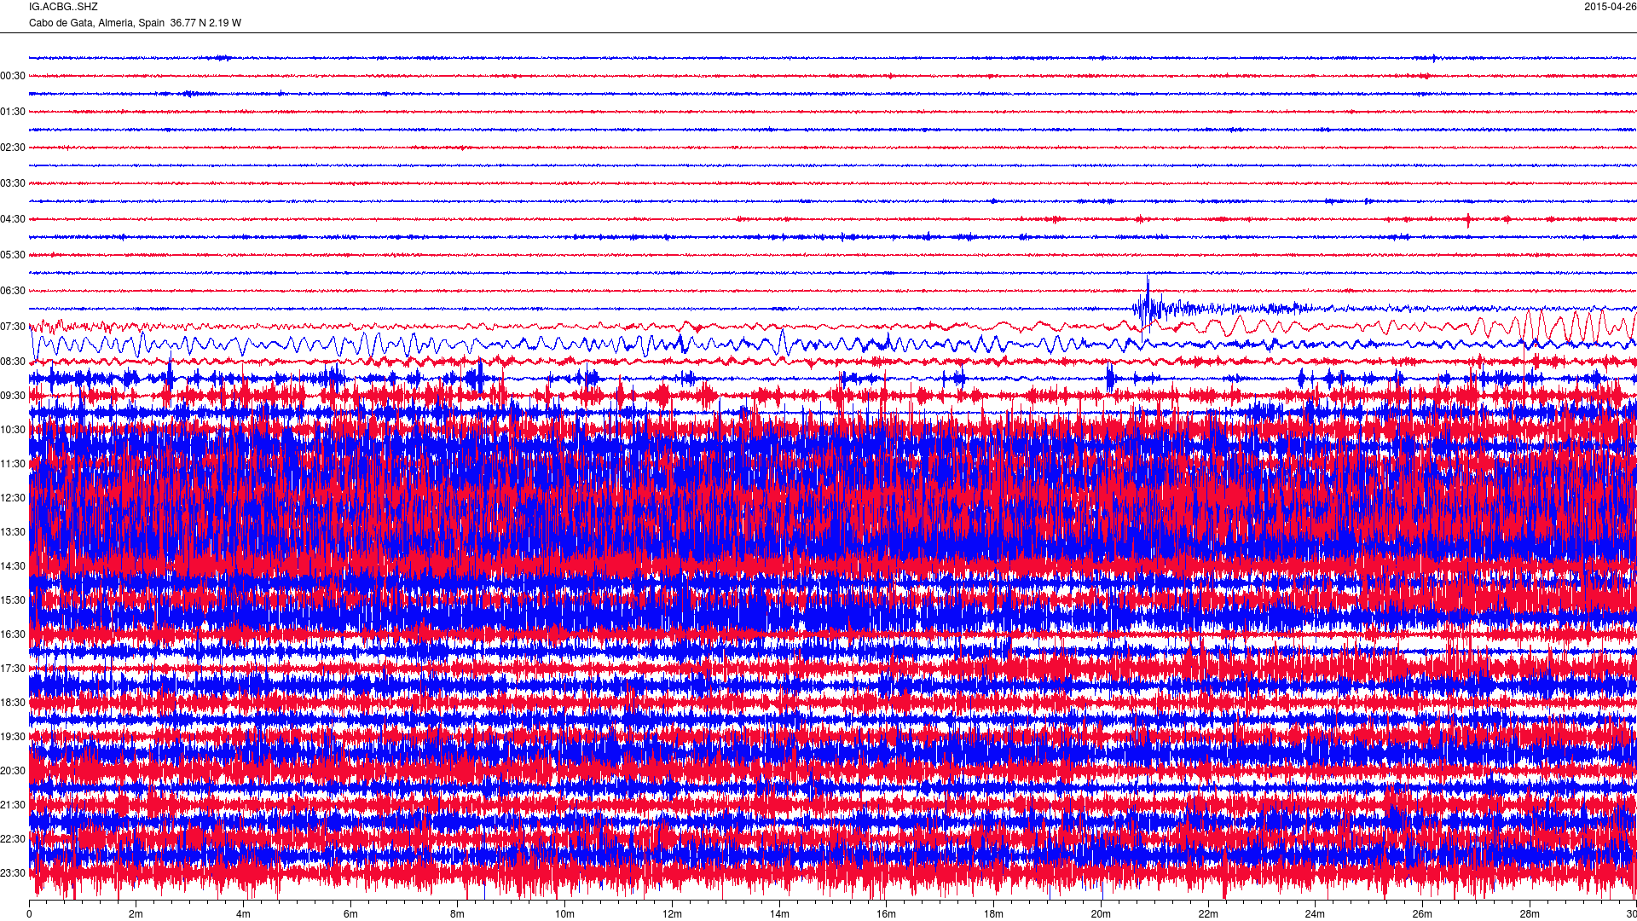Click the 10m axis tick label
The image size is (1637, 921).
point(564,914)
